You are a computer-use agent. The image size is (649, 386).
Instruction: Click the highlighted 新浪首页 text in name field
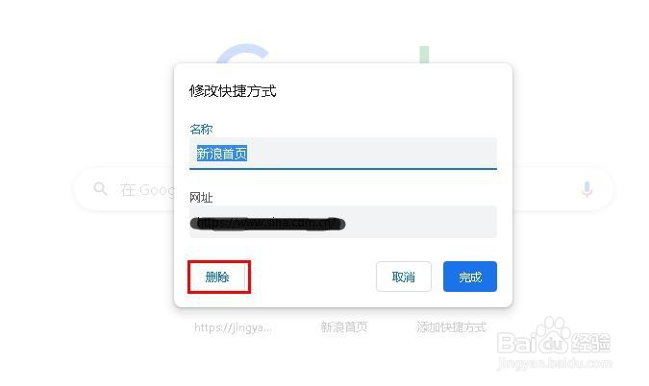222,154
